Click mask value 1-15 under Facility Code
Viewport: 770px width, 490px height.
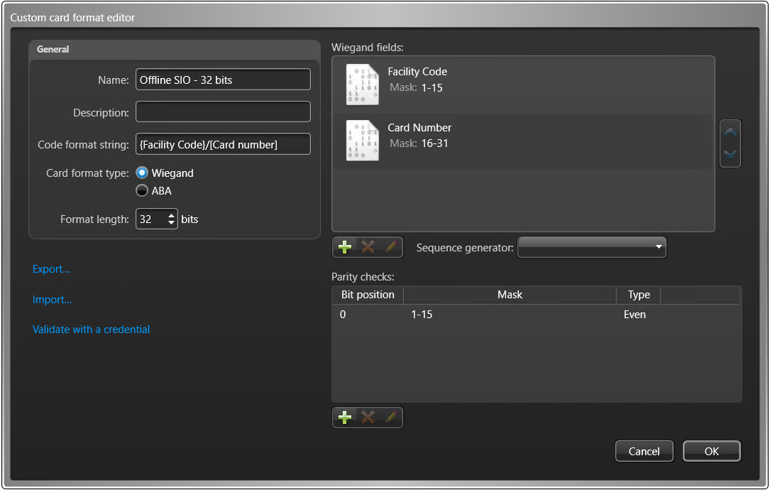point(432,88)
